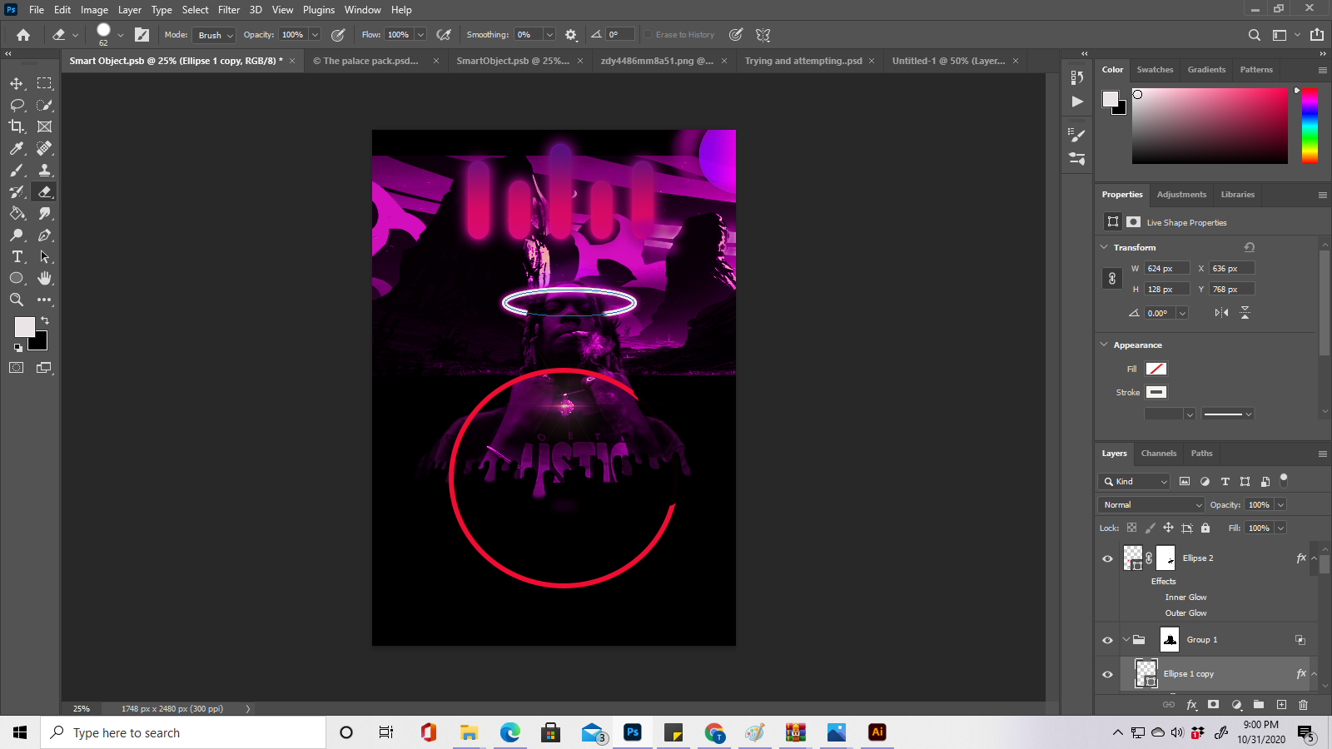
Task: Choose the Zoom tool
Action: (x=17, y=300)
